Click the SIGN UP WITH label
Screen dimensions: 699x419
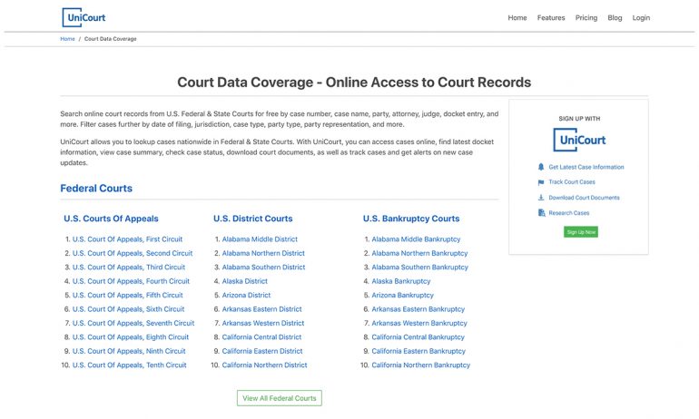579,119
